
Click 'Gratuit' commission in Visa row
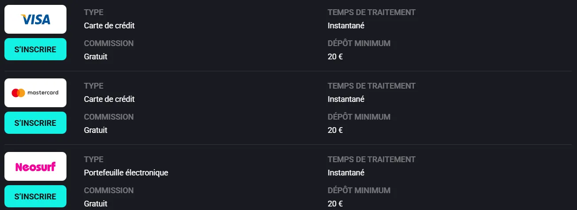click(x=95, y=57)
